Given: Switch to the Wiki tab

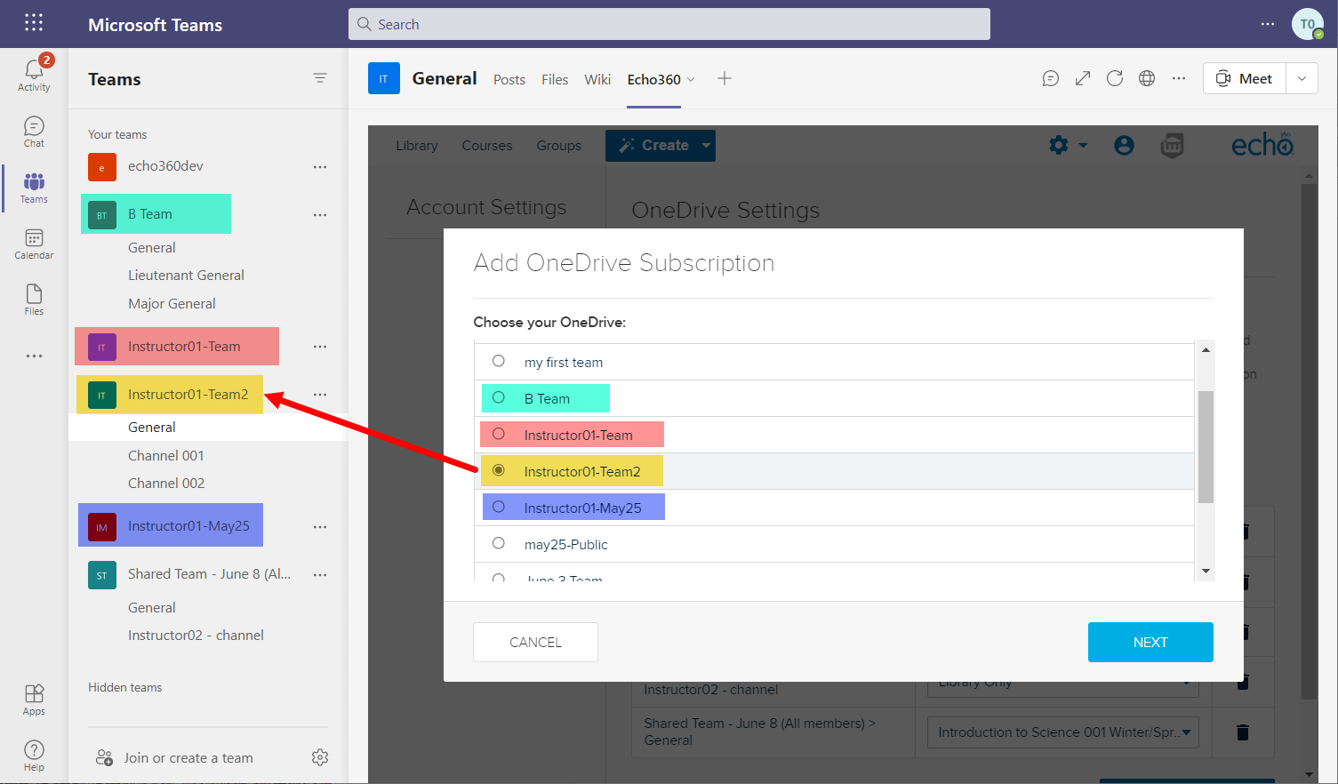Looking at the screenshot, I should click(x=597, y=79).
